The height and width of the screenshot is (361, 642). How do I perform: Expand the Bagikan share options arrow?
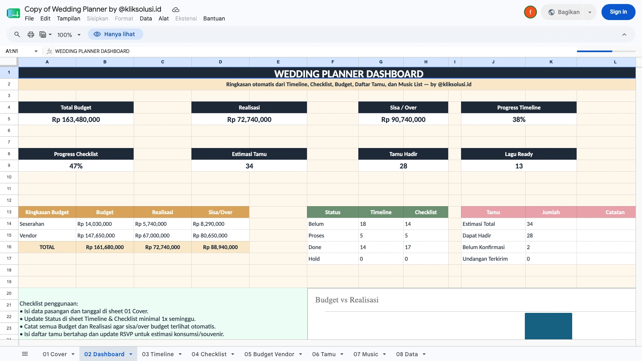click(590, 12)
